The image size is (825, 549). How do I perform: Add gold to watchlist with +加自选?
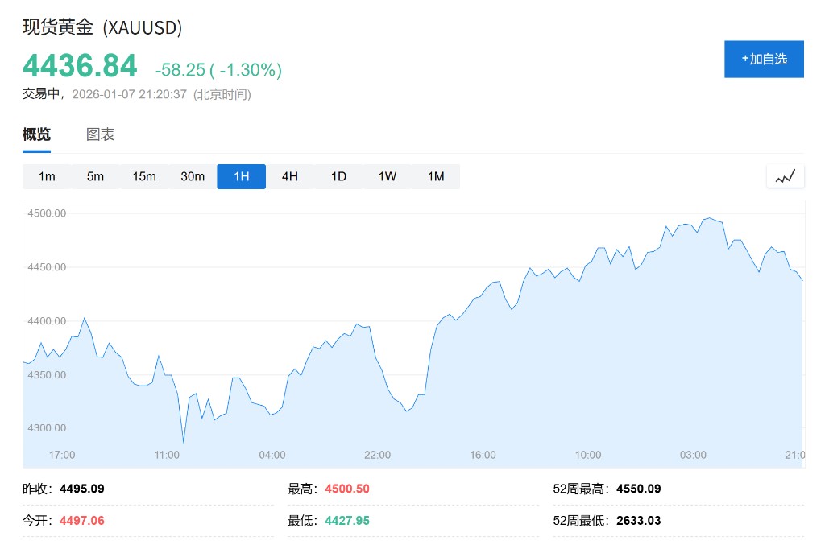[764, 59]
